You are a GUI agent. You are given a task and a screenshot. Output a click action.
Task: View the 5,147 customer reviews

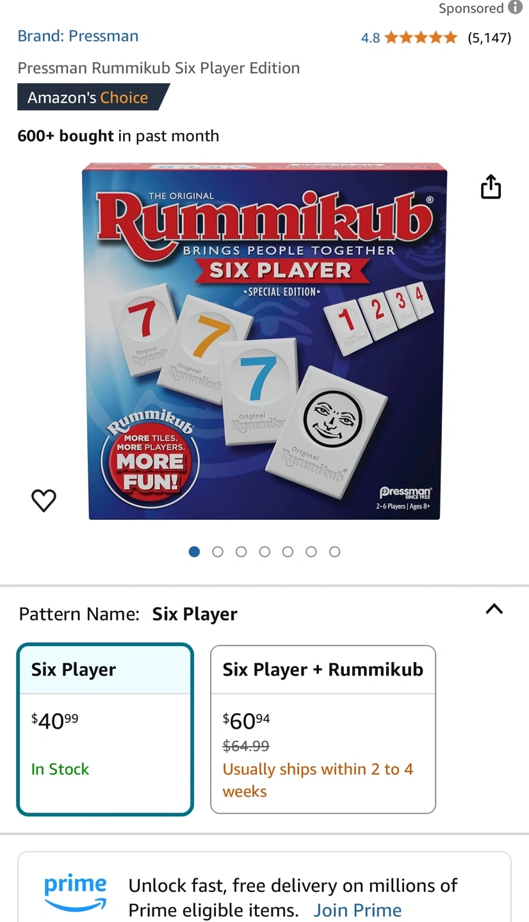coord(489,38)
